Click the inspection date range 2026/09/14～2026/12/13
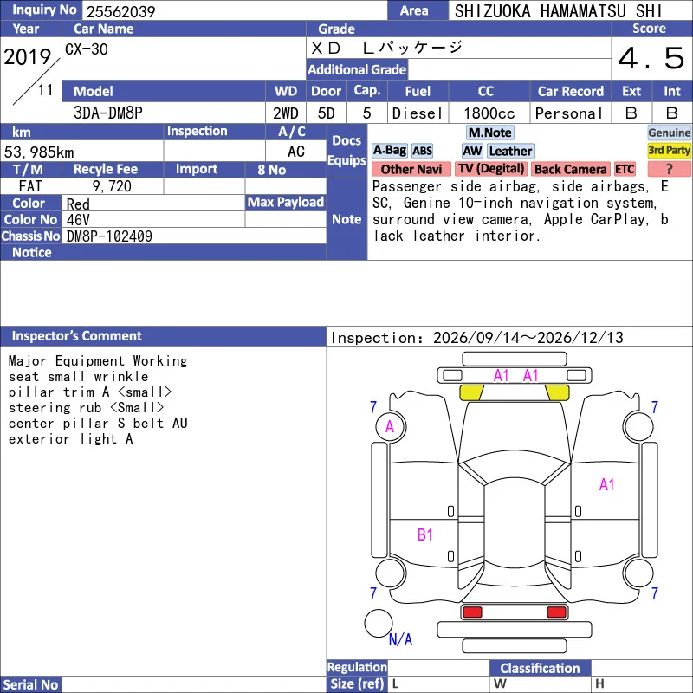 click(528, 338)
